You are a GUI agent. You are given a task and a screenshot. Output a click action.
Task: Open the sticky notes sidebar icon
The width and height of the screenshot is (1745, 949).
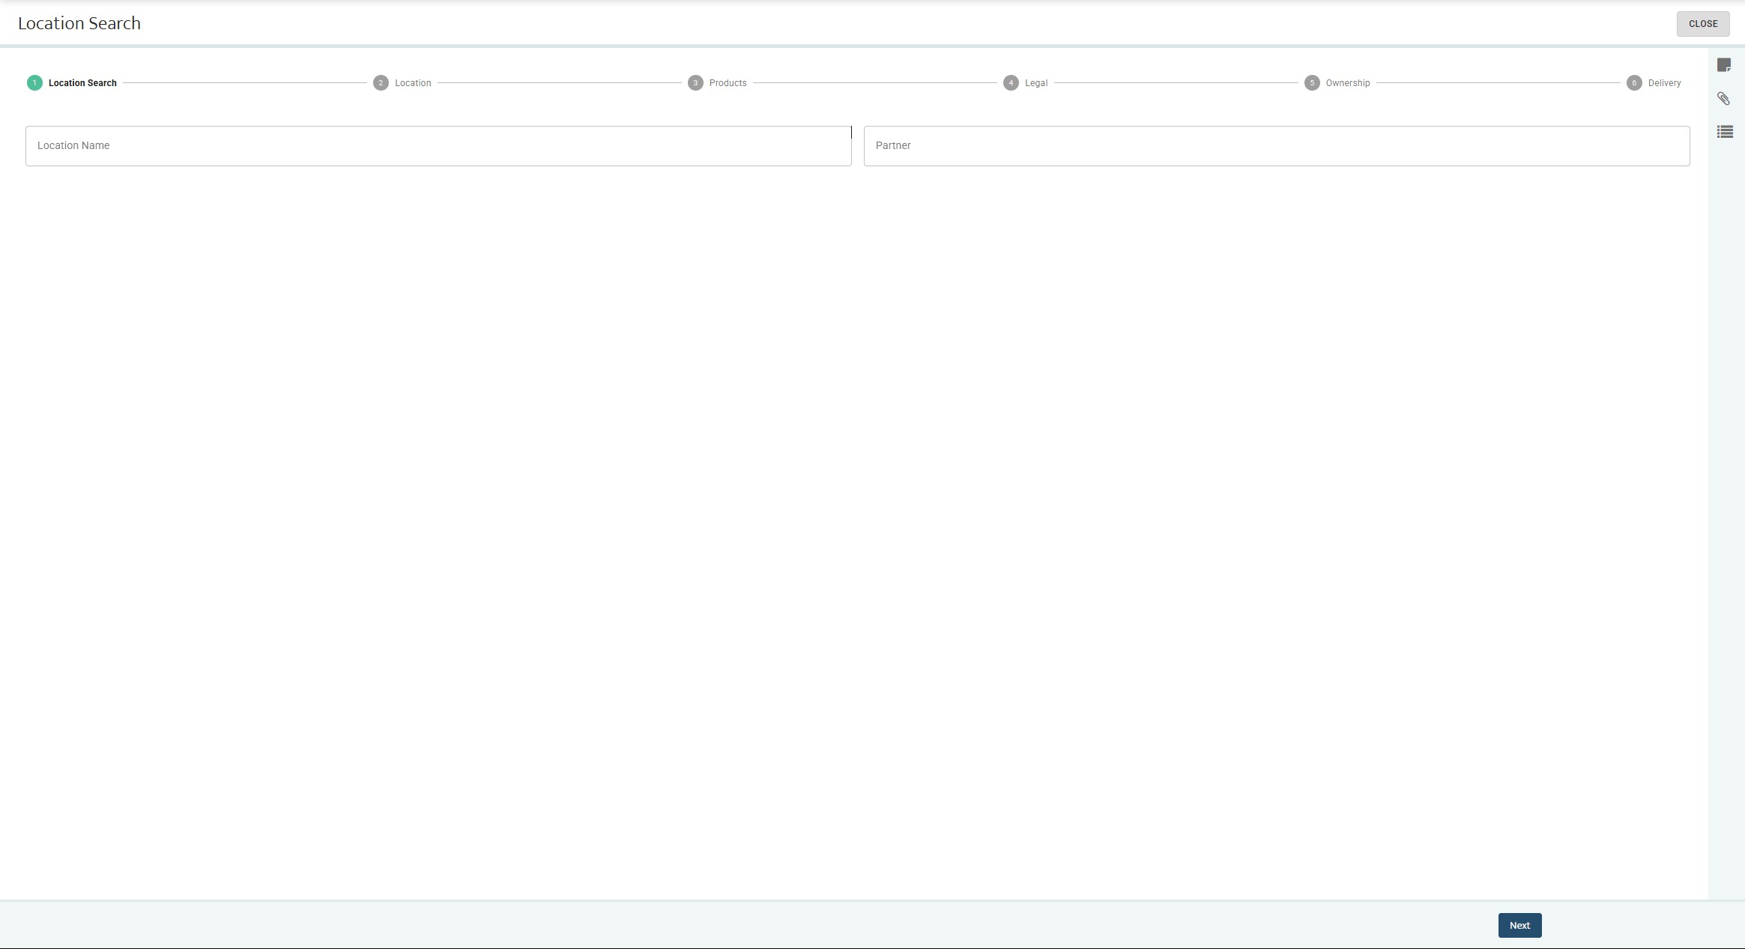pyautogui.click(x=1724, y=66)
